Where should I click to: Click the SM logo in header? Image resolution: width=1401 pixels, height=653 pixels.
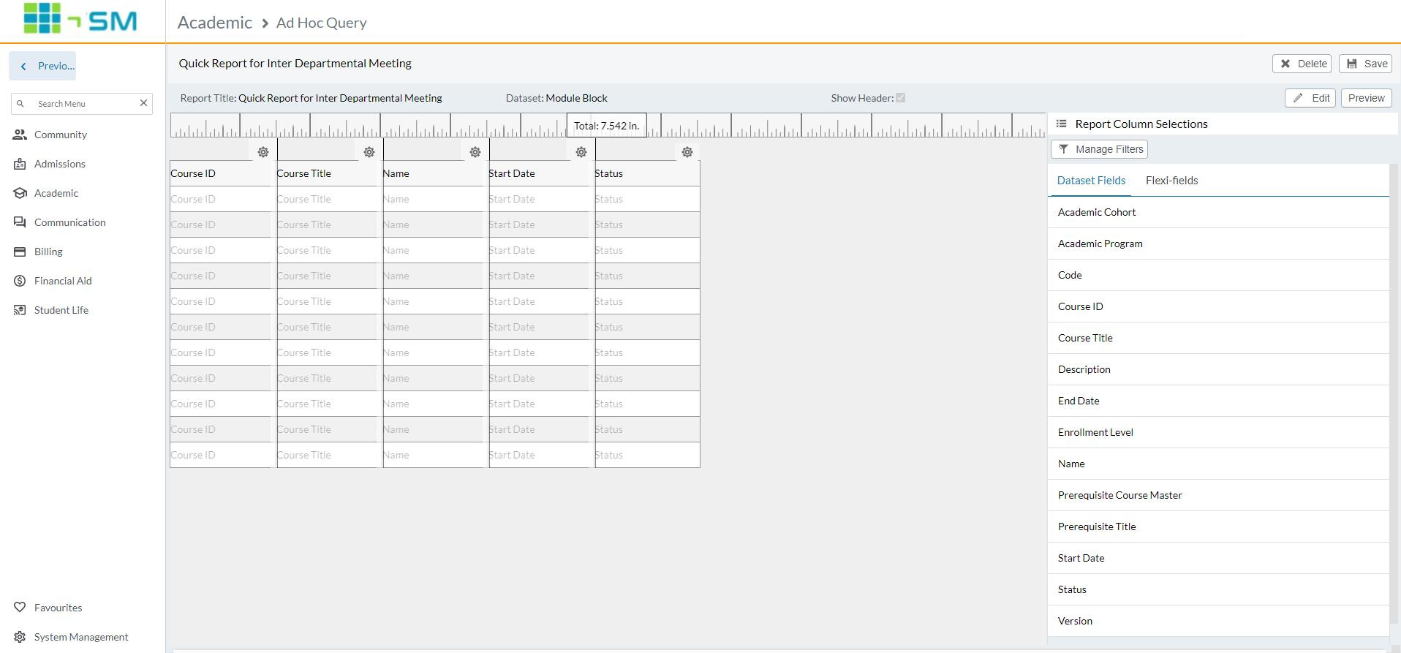[80, 19]
